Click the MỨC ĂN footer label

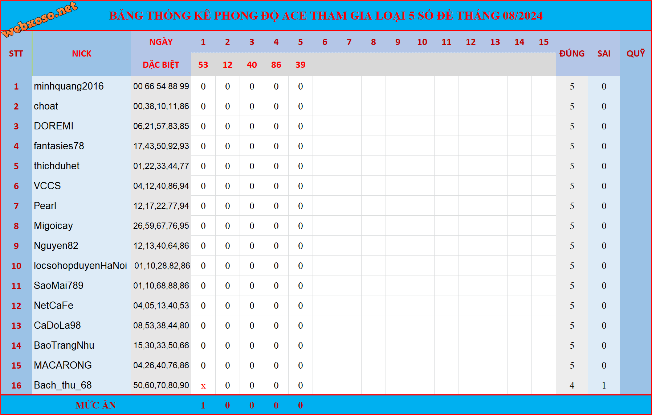(x=96, y=405)
